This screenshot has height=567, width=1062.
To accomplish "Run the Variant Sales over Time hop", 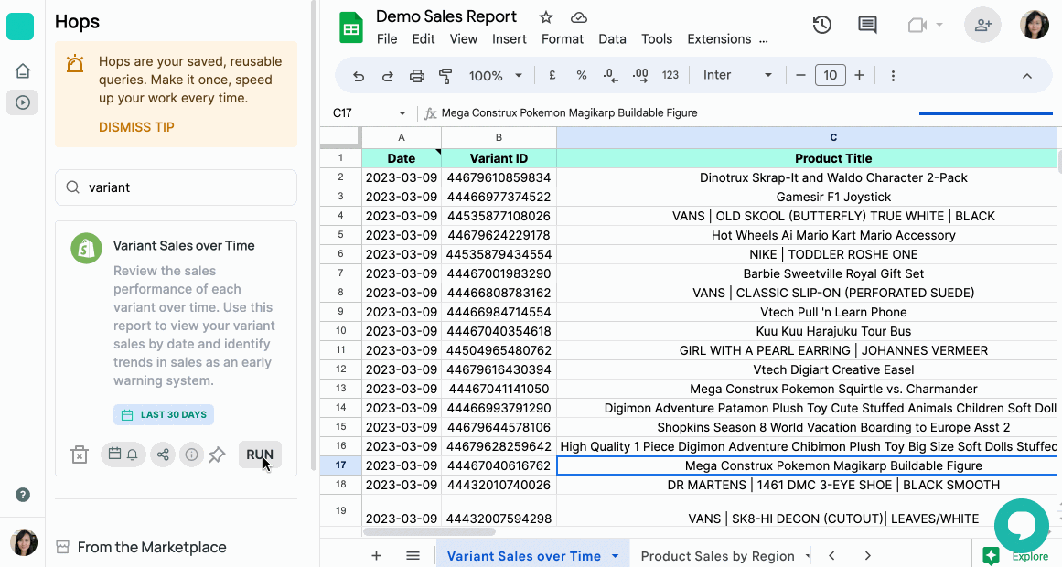I will coord(260,455).
